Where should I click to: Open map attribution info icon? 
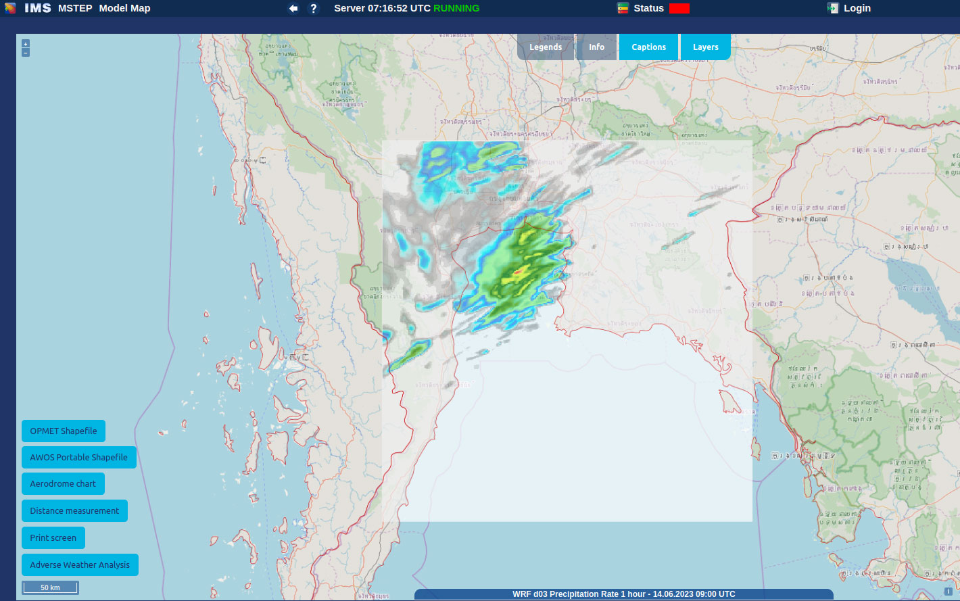(x=948, y=592)
